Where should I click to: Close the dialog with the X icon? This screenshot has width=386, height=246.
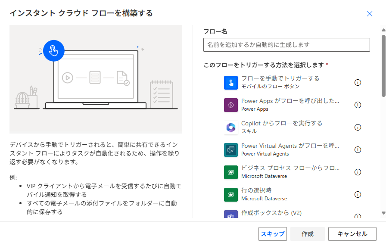[x=370, y=14]
